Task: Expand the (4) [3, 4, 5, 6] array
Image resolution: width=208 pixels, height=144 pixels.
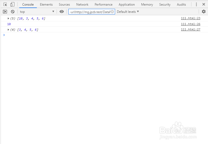Action: pyautogui.click(x=8, y=30)
